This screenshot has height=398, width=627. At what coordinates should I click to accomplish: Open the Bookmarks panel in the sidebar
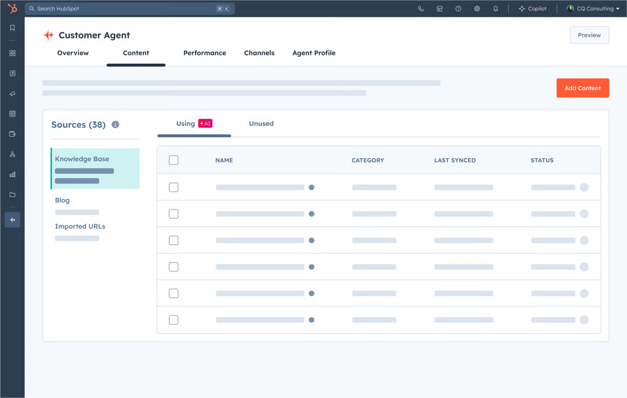[12, 28]
